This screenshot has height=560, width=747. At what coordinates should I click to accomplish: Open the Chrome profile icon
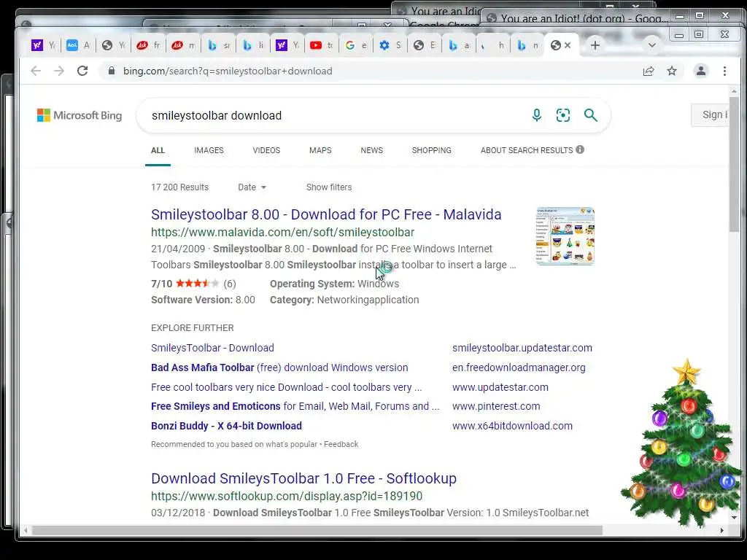(701, 71)
